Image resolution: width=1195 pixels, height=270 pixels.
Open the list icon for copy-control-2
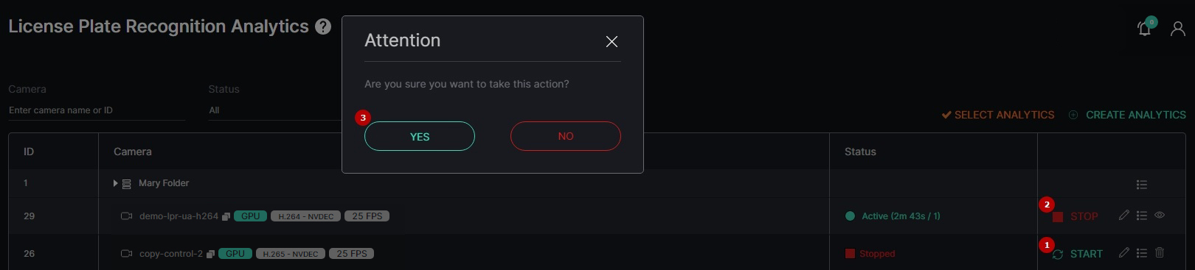pyautogui.click(x=1142, y=253)
